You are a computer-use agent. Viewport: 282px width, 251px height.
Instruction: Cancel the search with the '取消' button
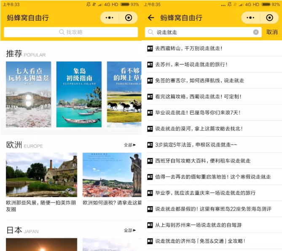pyautogui.click(x=272, y=32)
